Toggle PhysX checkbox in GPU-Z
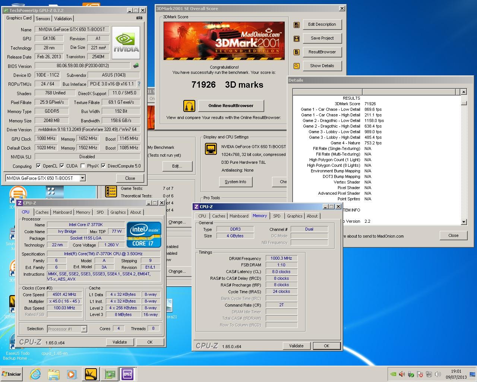Screen dimensions: 477x382 83,166
